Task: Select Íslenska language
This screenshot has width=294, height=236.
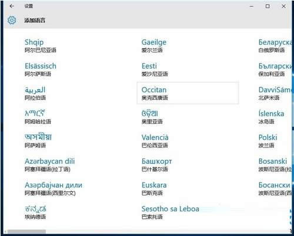Action: [271, 117]
